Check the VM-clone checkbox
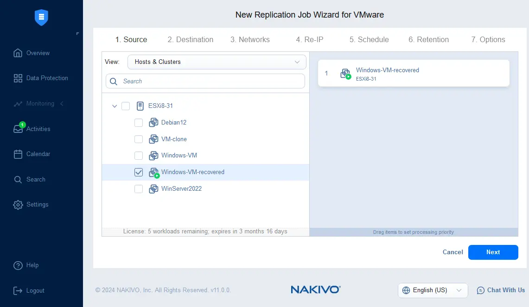 coord(139,139)
